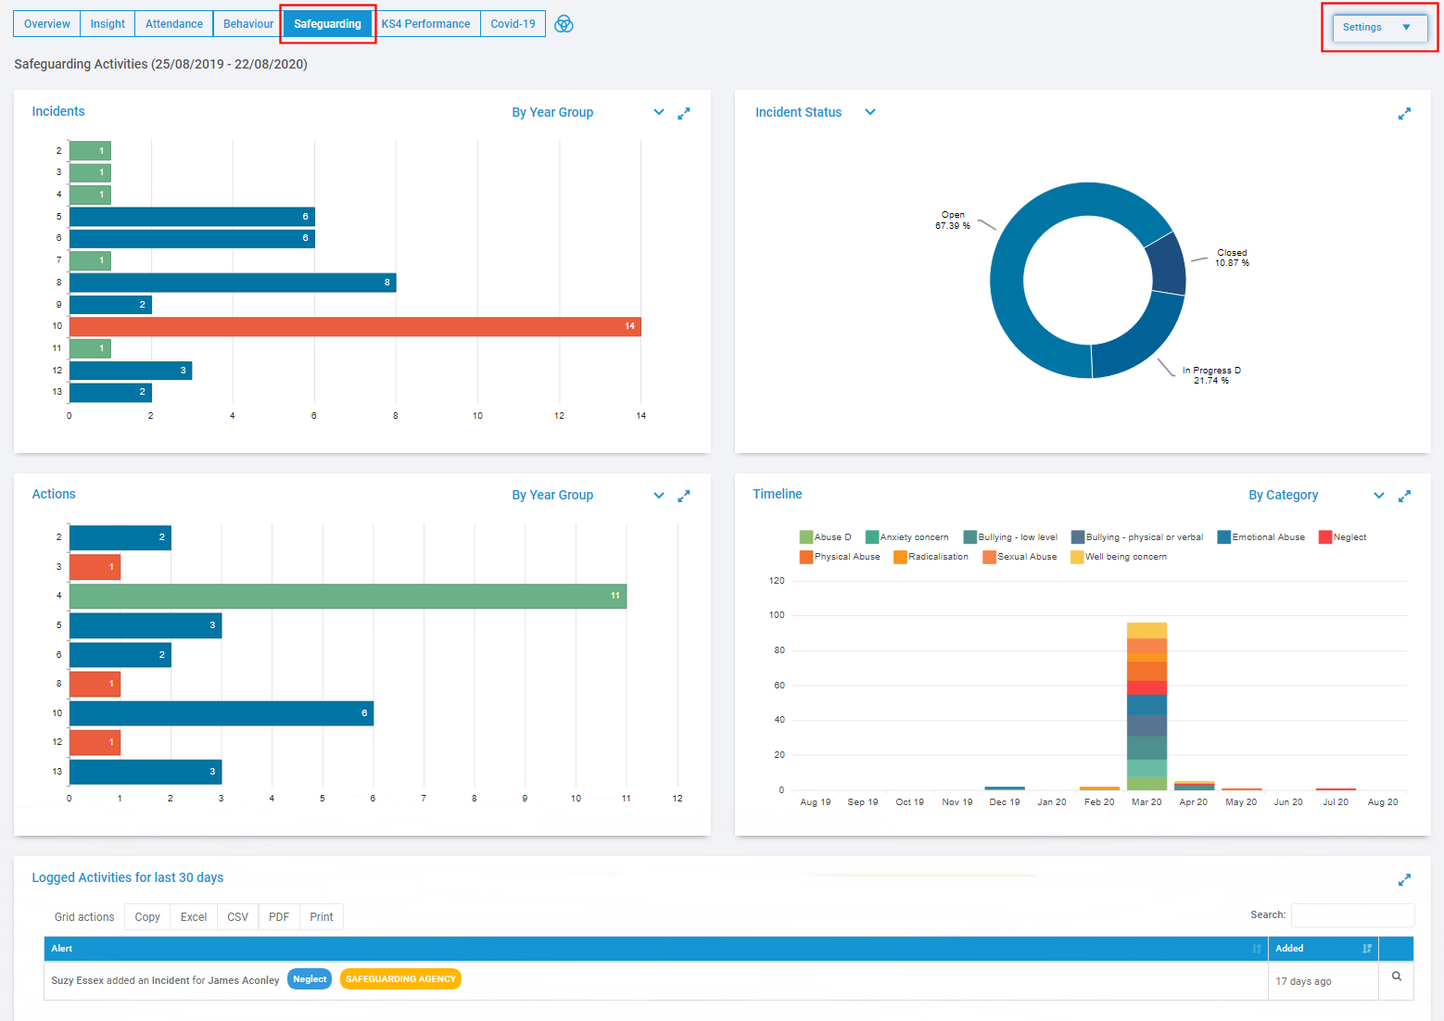Click the green Anxiety concern color swatch in legend
The width and height of the screenshot is (1444, 1021).
coord(870,536)
